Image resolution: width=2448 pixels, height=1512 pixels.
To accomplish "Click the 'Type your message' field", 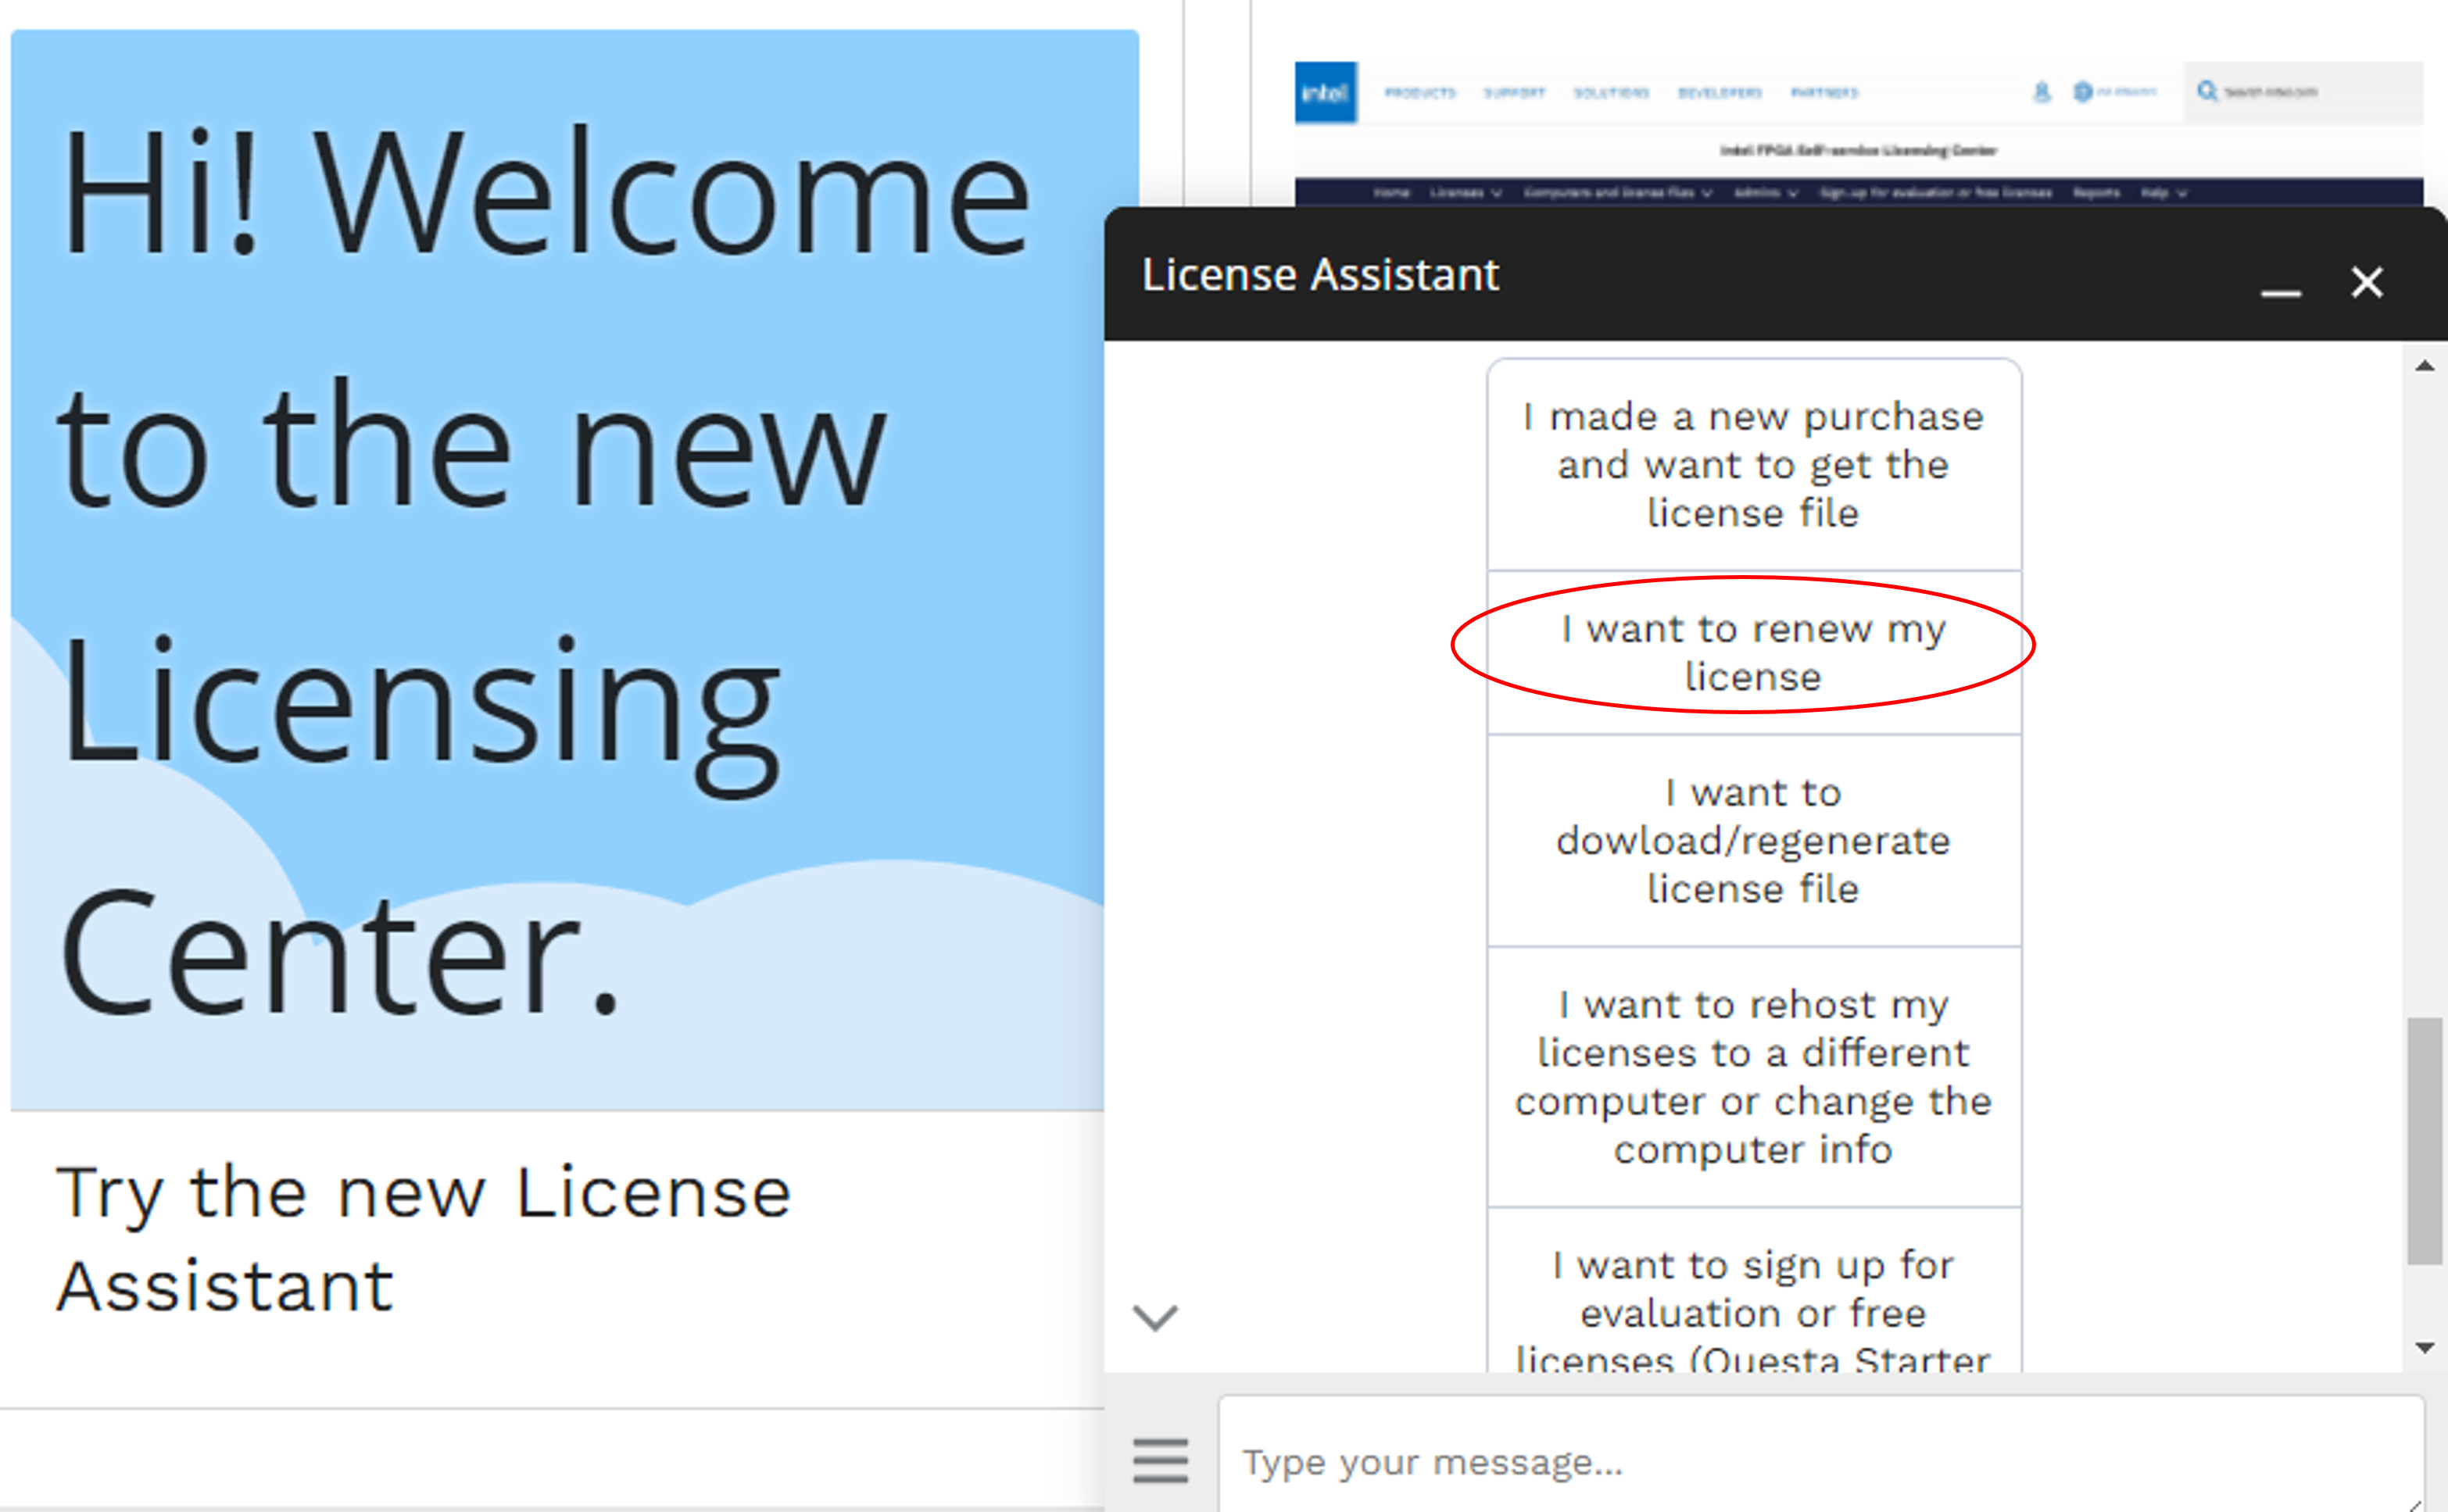I will pos(1800,1462).
